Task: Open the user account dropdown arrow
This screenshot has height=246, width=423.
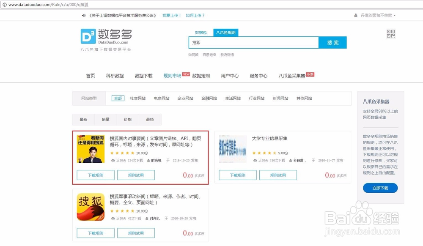Action: 394,15
